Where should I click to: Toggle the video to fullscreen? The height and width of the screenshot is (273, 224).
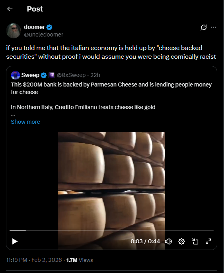208,241
